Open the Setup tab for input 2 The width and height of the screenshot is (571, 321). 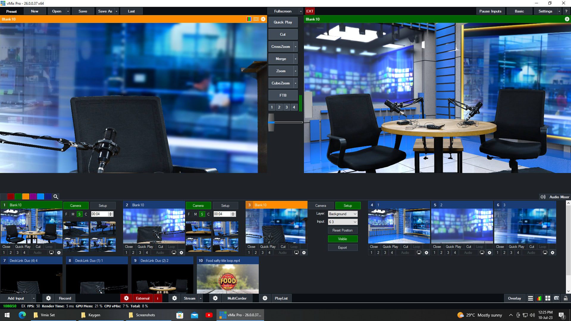pos(225,206)
